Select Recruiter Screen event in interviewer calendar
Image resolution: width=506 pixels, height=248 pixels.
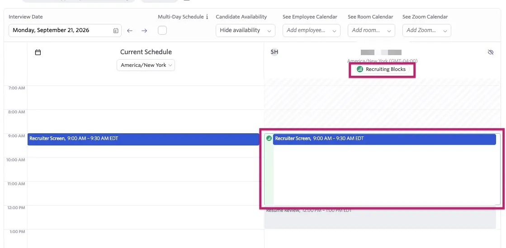click(x=384, y=139)
